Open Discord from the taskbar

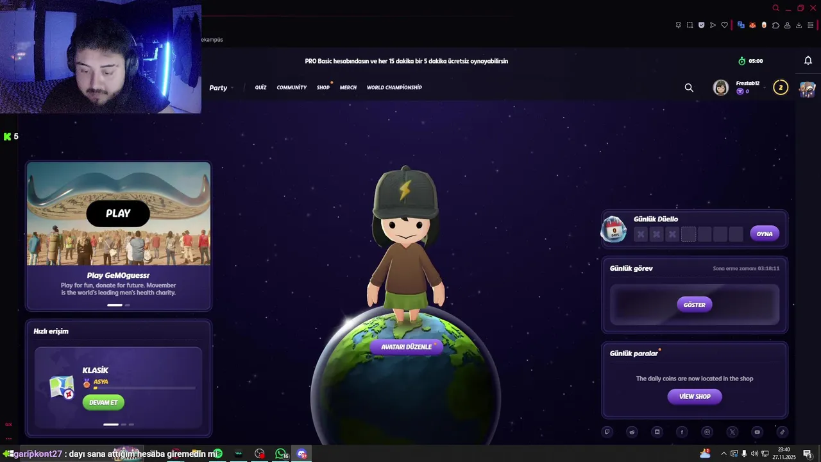tap(302, 454)
